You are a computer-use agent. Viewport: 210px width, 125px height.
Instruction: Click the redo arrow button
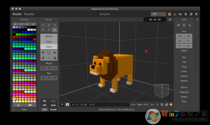[x=162, y=14]
